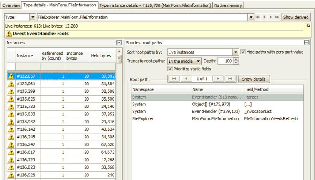The image size is (315, 180).
Task: Maximize the Instances panel
Action: point(119,42)
